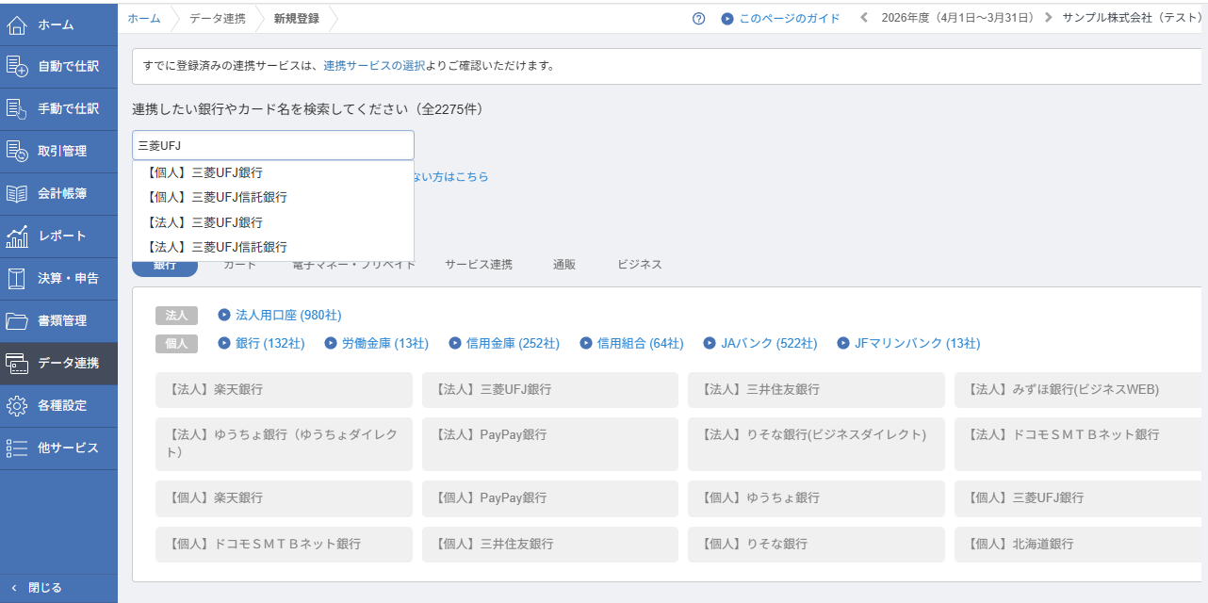Image resolution: width=1208 pixels, height=603 pixels.
Task: Choose 【法人】りそな銀行(ビジネスダイレクト) button
Action: 816,444
